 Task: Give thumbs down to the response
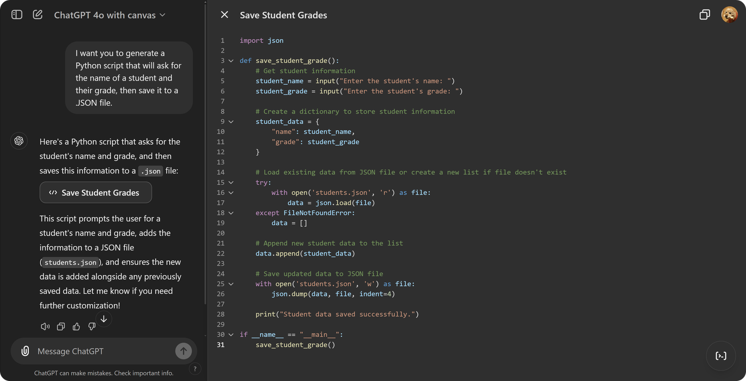(92, 327)
